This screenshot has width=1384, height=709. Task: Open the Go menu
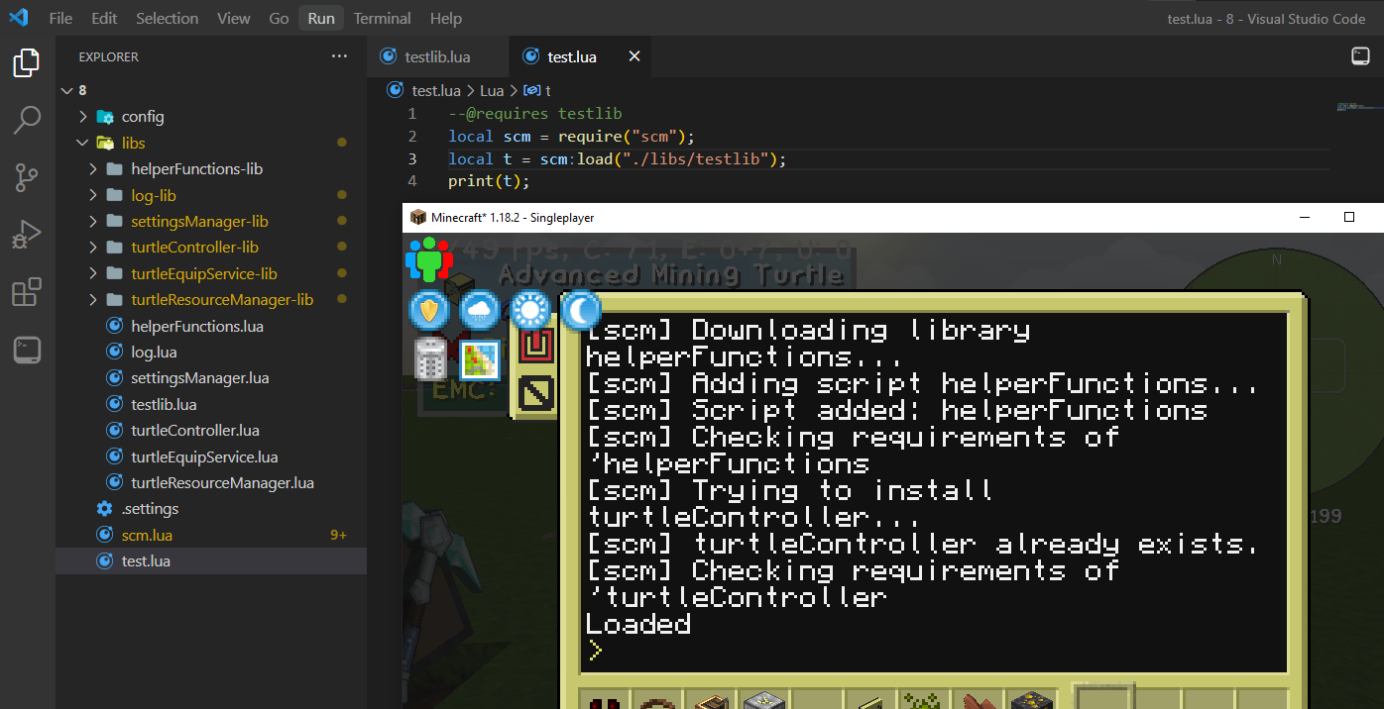(280, 18)
